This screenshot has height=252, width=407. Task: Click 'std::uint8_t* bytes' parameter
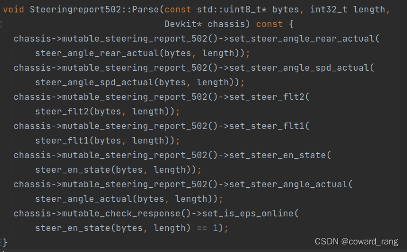pos(247,10)
